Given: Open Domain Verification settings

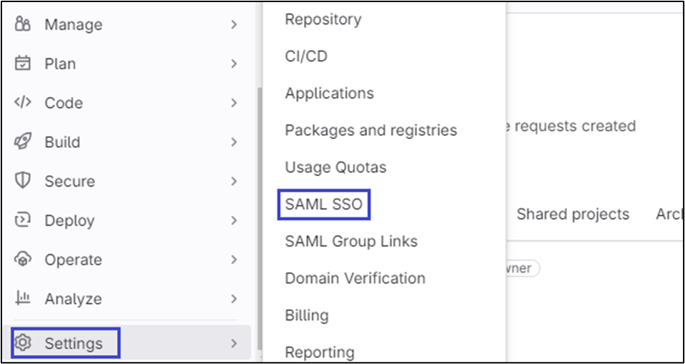Looking at the screenshot, I should [355, 278].
